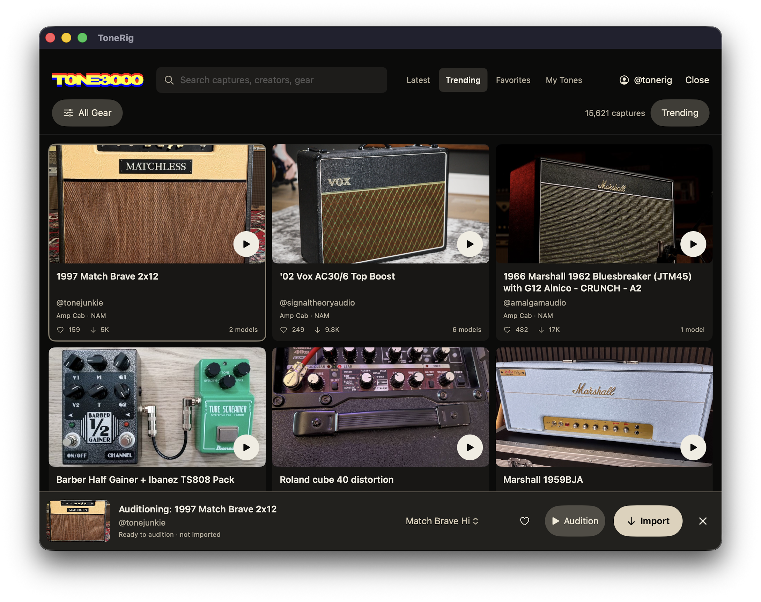The height and width of the screenshot is (602, 761).
Task: Play the Roland cube 40 distortion preview
Action: [470, 447]
